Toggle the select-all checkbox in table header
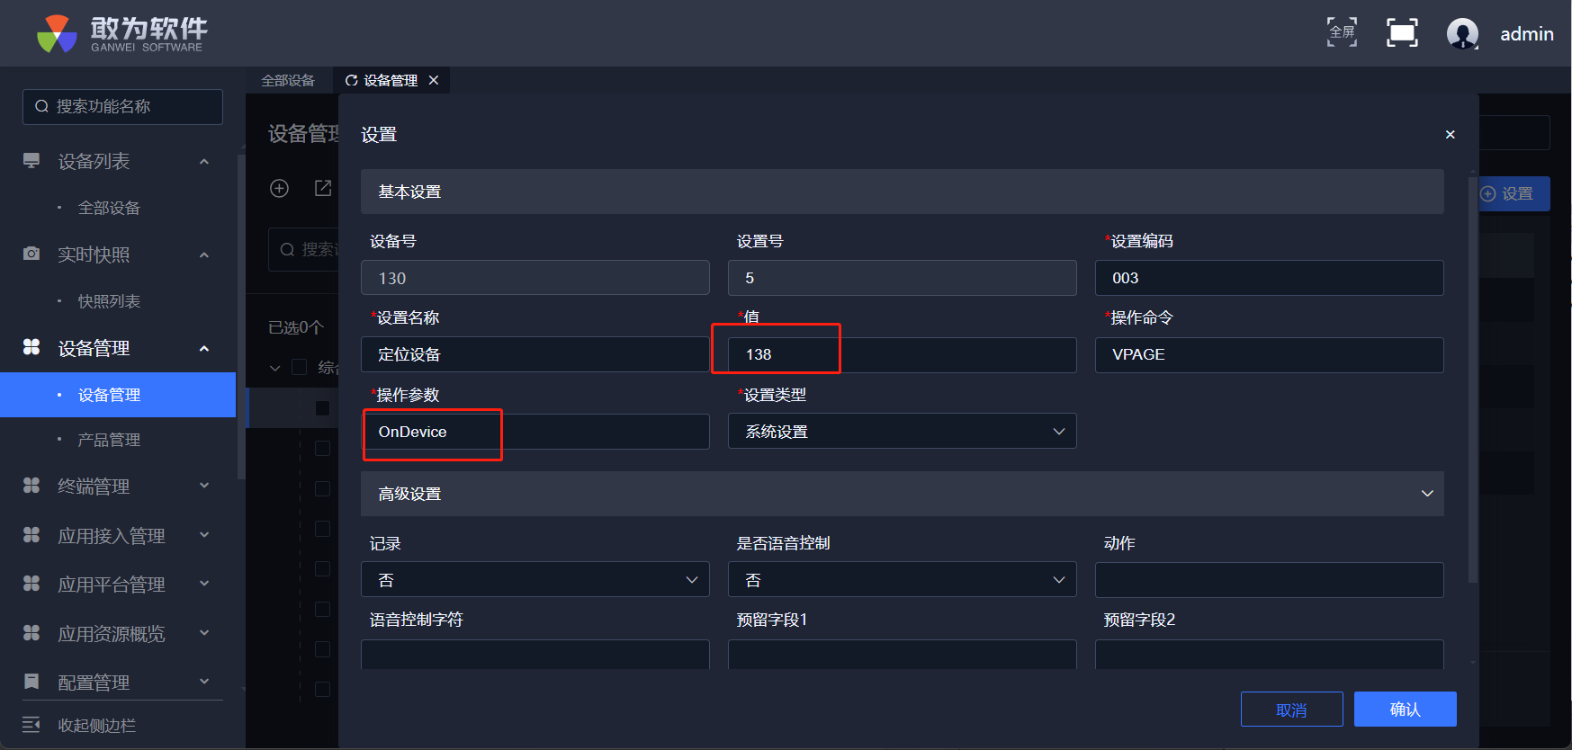The width and height of the screenshot is (1572, 750). coord(300,367)
